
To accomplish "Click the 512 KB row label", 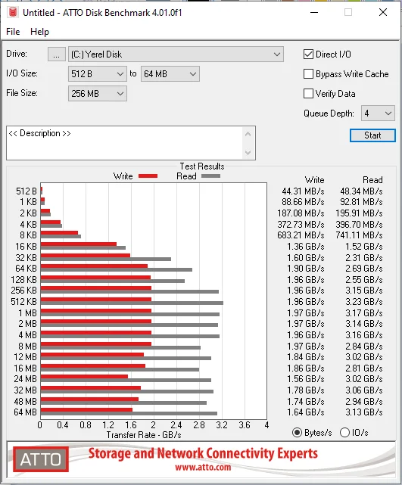I will [23, 302].
